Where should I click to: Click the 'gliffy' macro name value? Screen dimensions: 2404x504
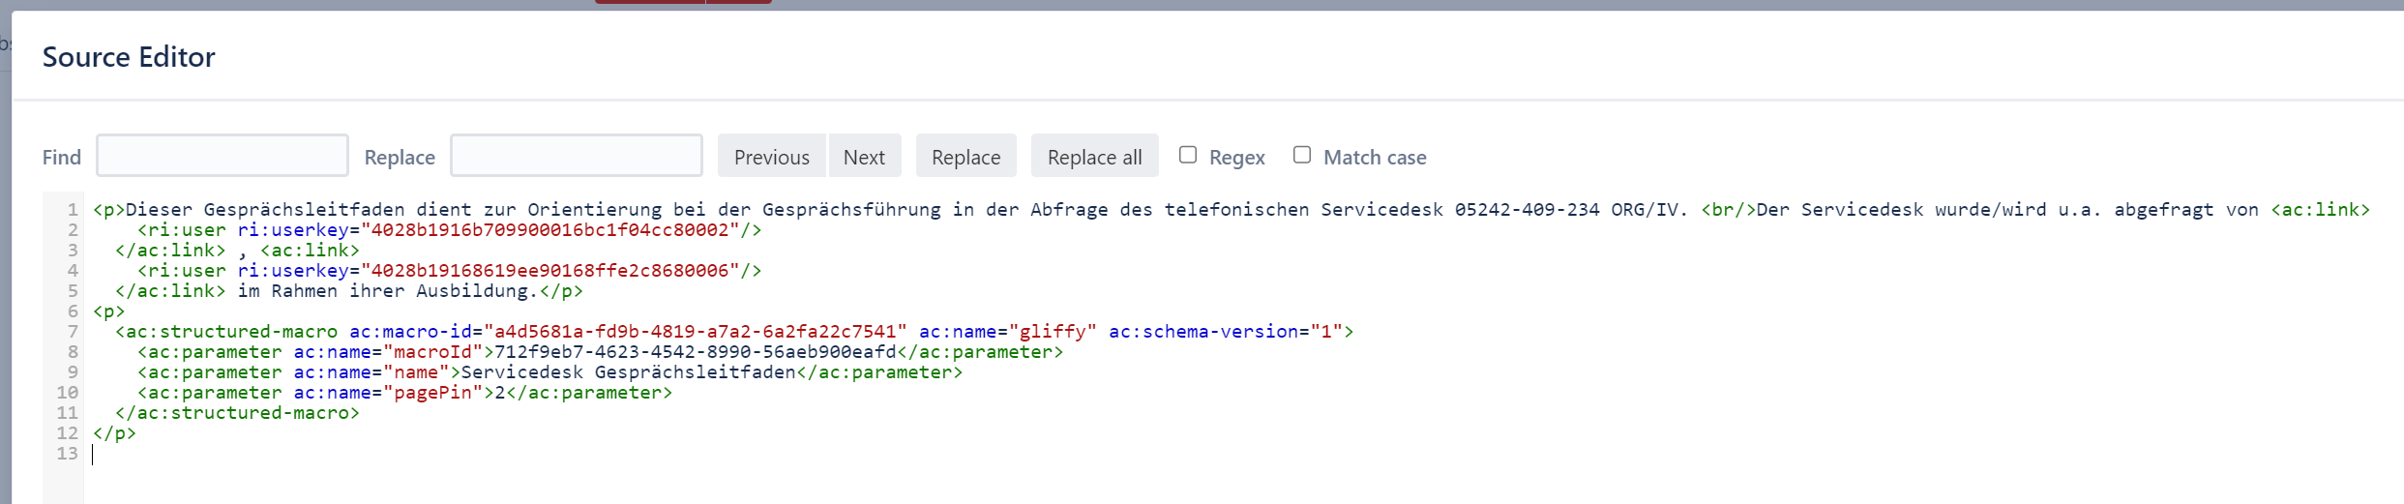pos(1053,332)
